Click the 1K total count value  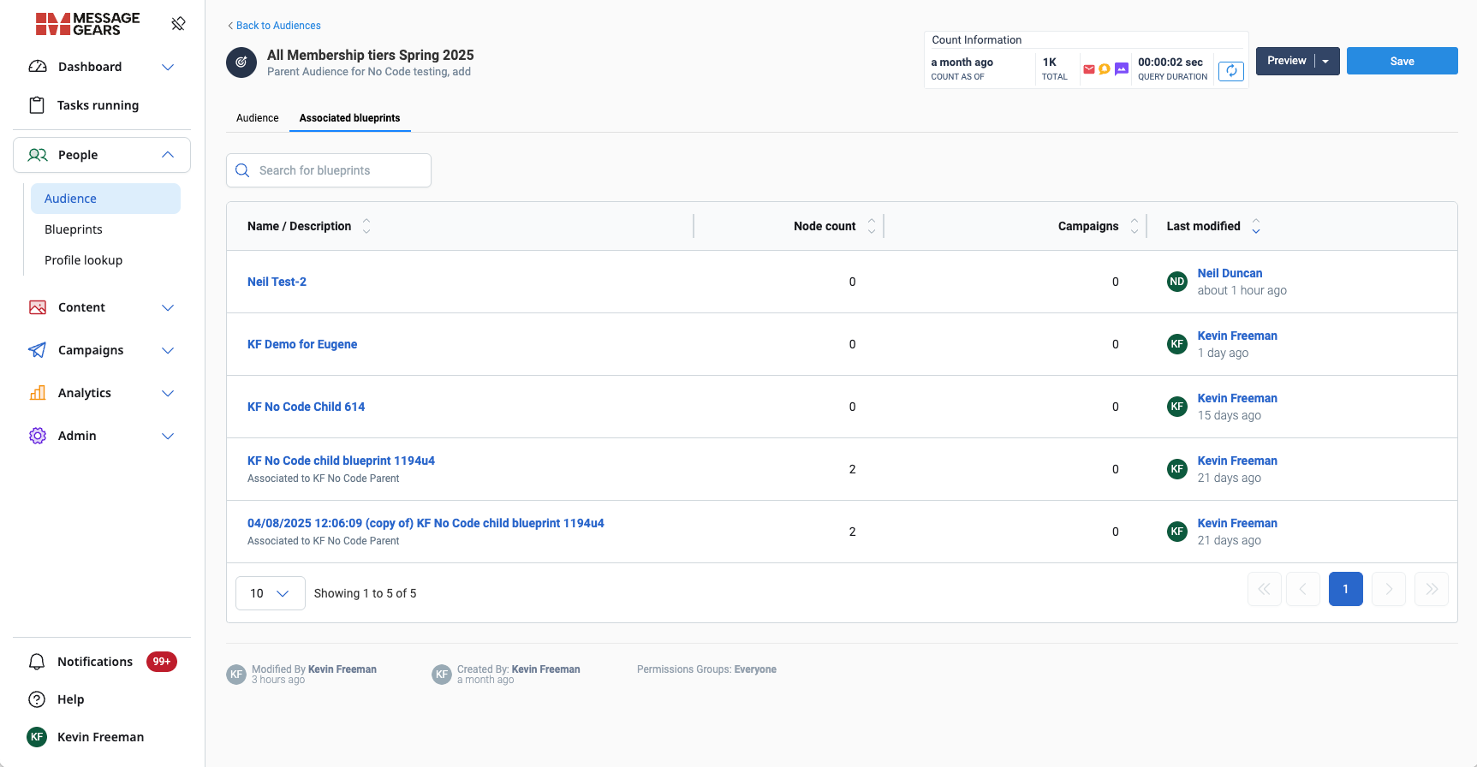click(1050, 62)
